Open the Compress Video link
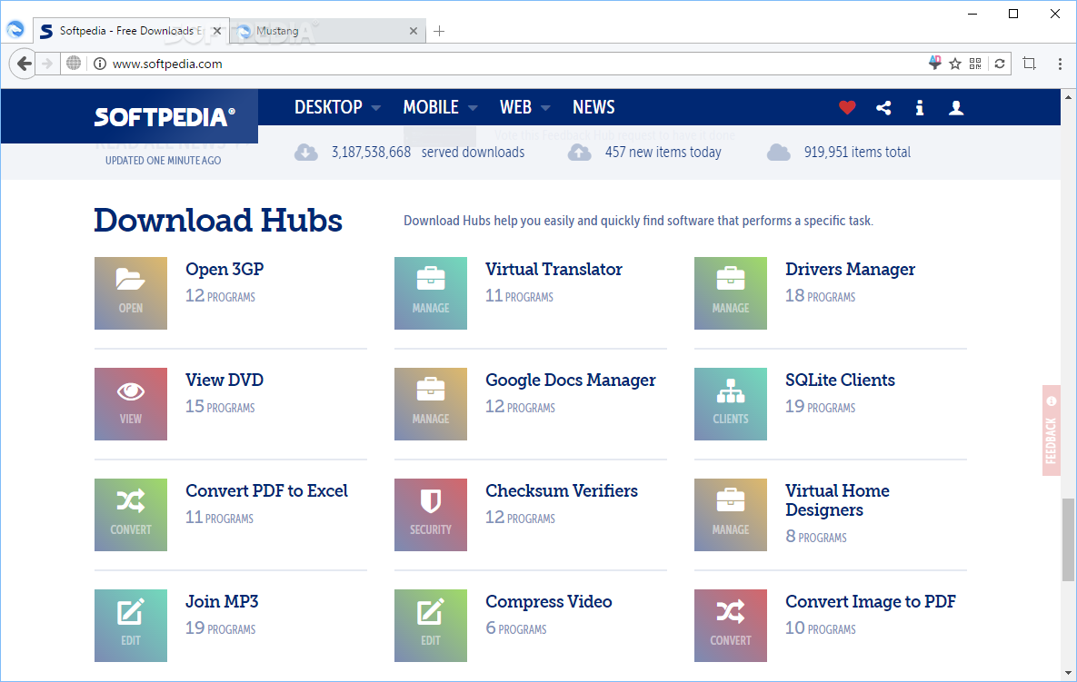The image size is (1077, 682). click(x=548, y=602)
